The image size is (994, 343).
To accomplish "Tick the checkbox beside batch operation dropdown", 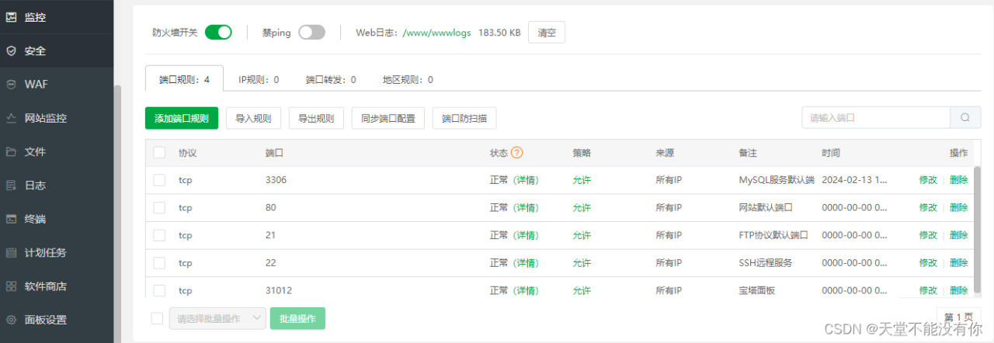I will coord(157,318).
